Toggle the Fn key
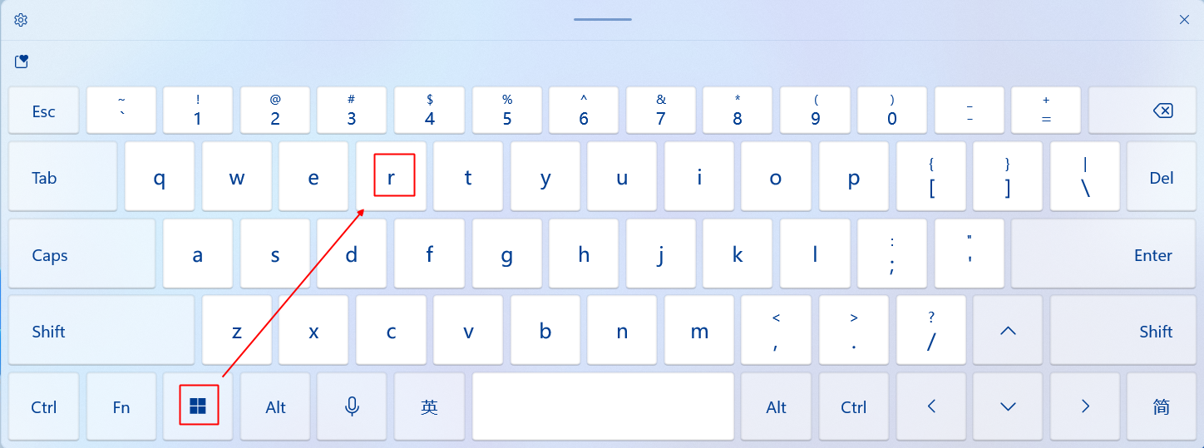Image resolution: width=1204 pixels, height=448 pixels. coord(121,406)
